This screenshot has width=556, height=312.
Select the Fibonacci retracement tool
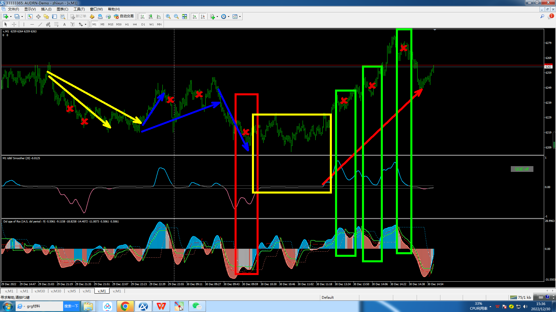56,24
